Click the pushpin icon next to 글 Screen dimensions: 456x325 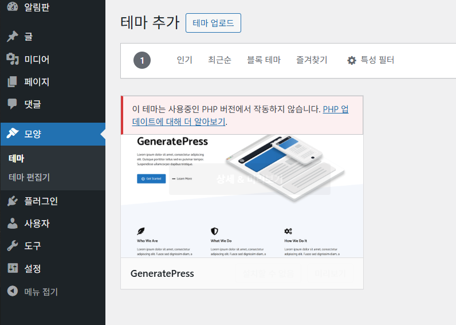(x=12, y=36)
